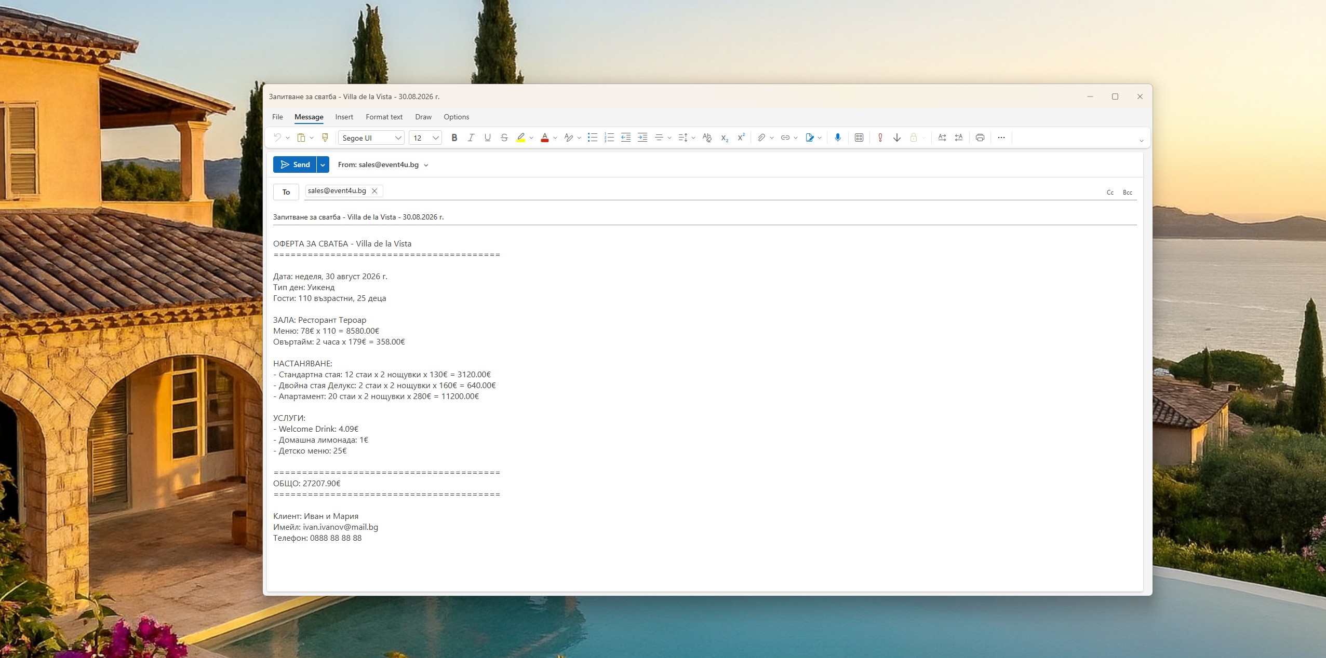Click body text 'Имейл: ivan.ivanov@mail.bg'
The height and width of the screenshot is (658, 1326).
pos(326,527)
